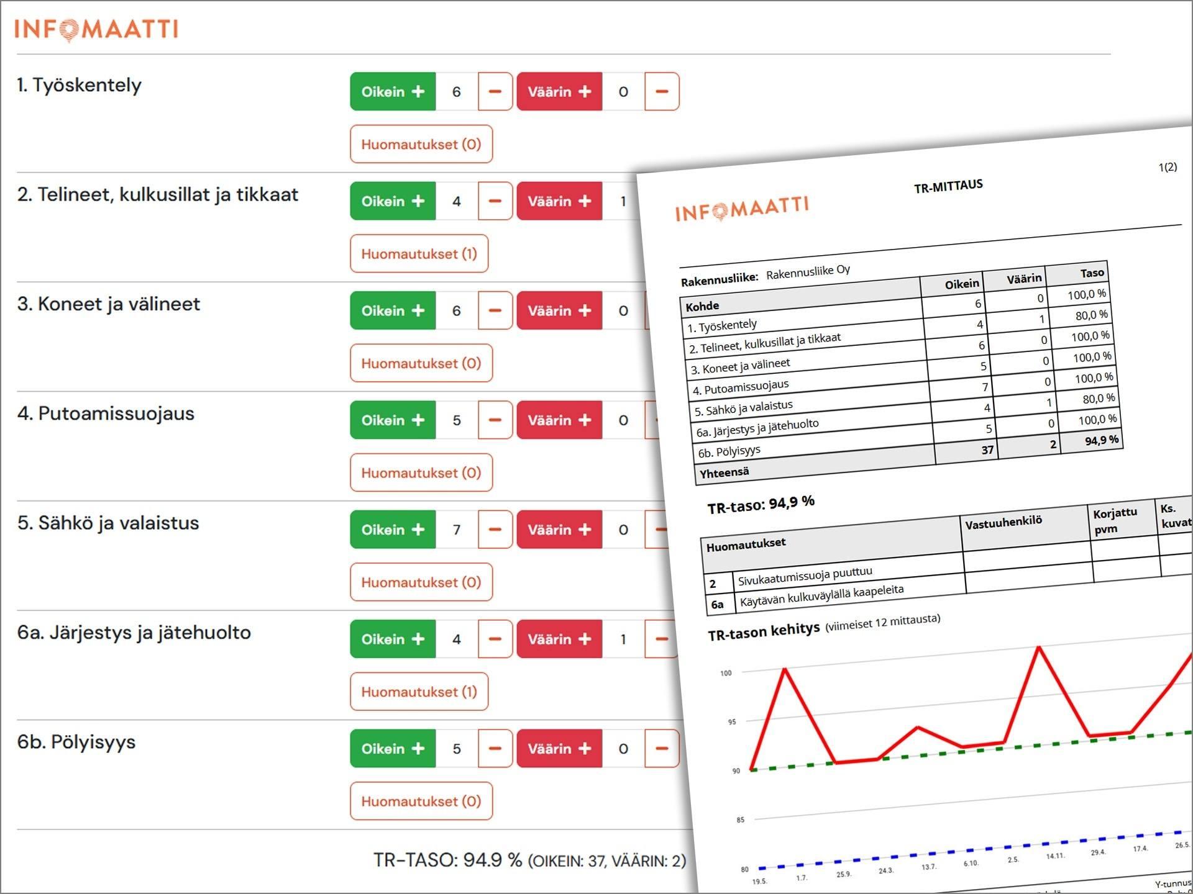Decrease Oikein count for Pölyisyys

tap(495, 749)
